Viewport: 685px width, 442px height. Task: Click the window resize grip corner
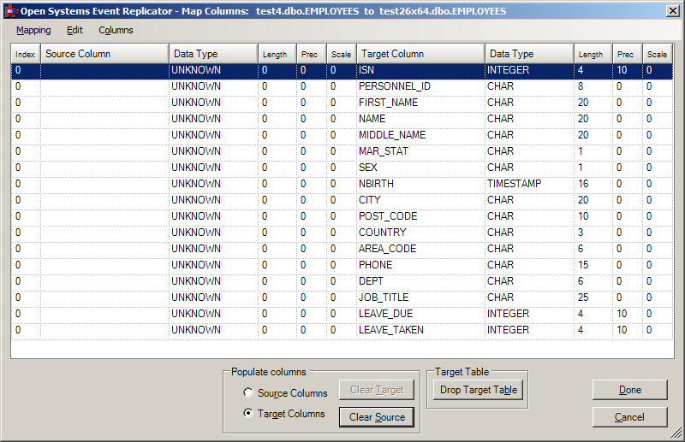[x=676, y=433]
